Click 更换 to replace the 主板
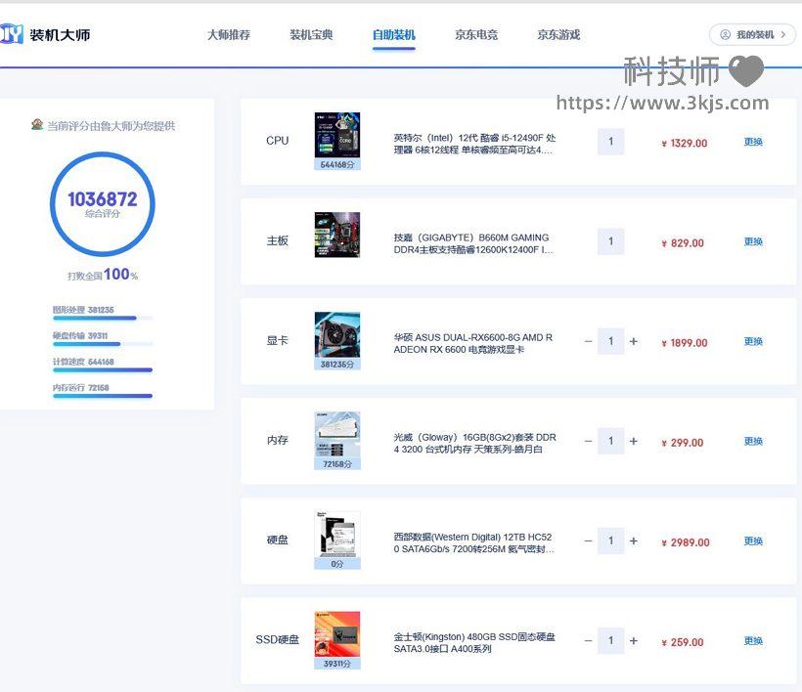The height and width of the screenshot is (692, 802). [753, 241]
